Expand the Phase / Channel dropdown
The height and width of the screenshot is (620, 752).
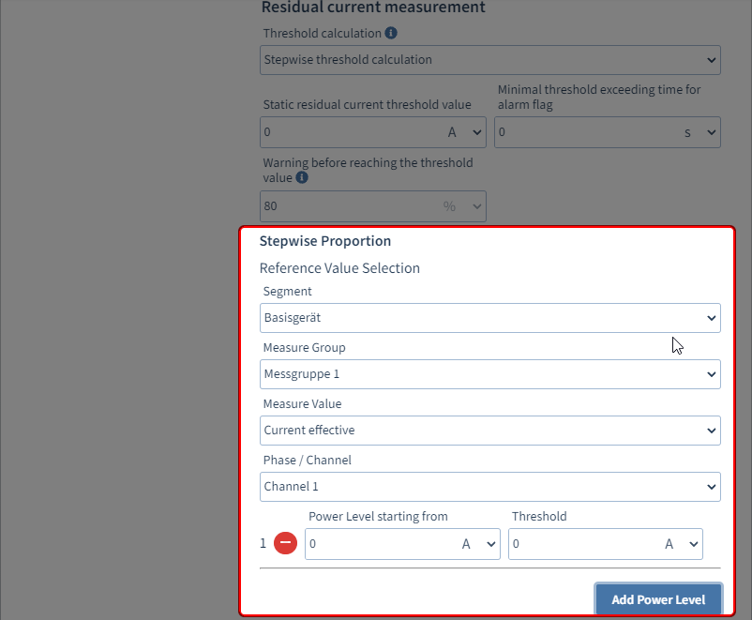489,487
